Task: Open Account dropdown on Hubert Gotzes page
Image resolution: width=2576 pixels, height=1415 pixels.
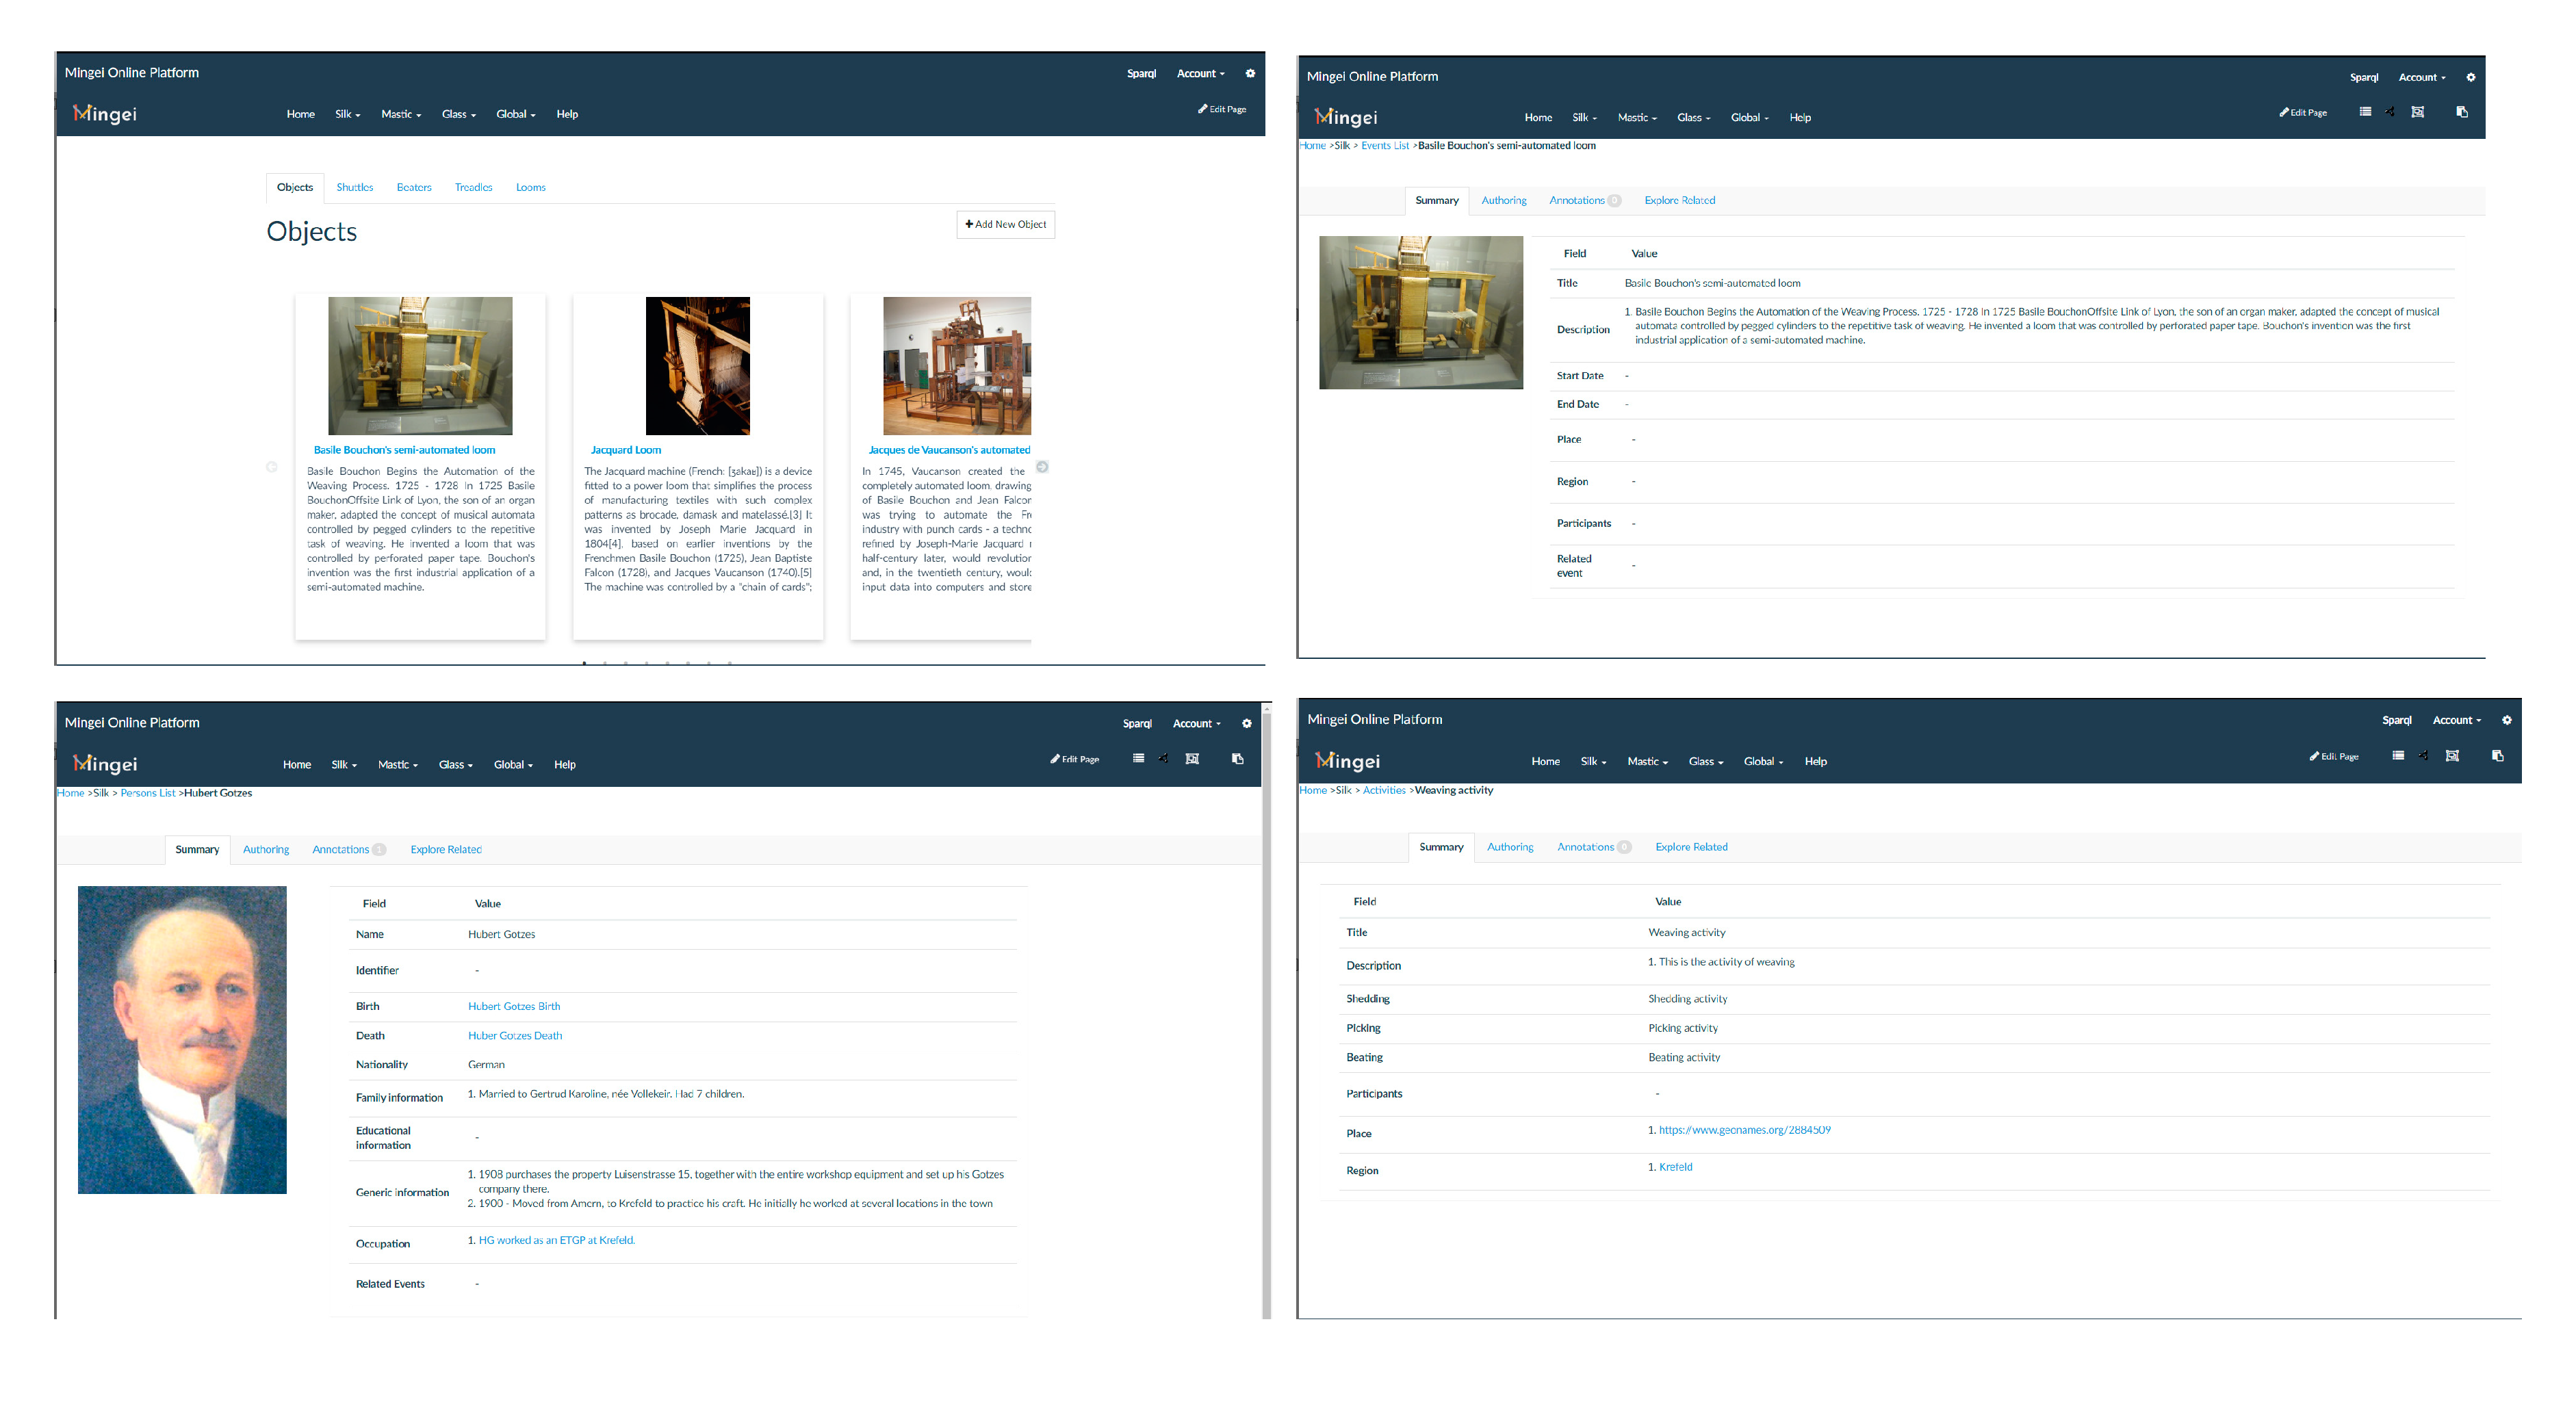Action: (x=1196, y=723)
